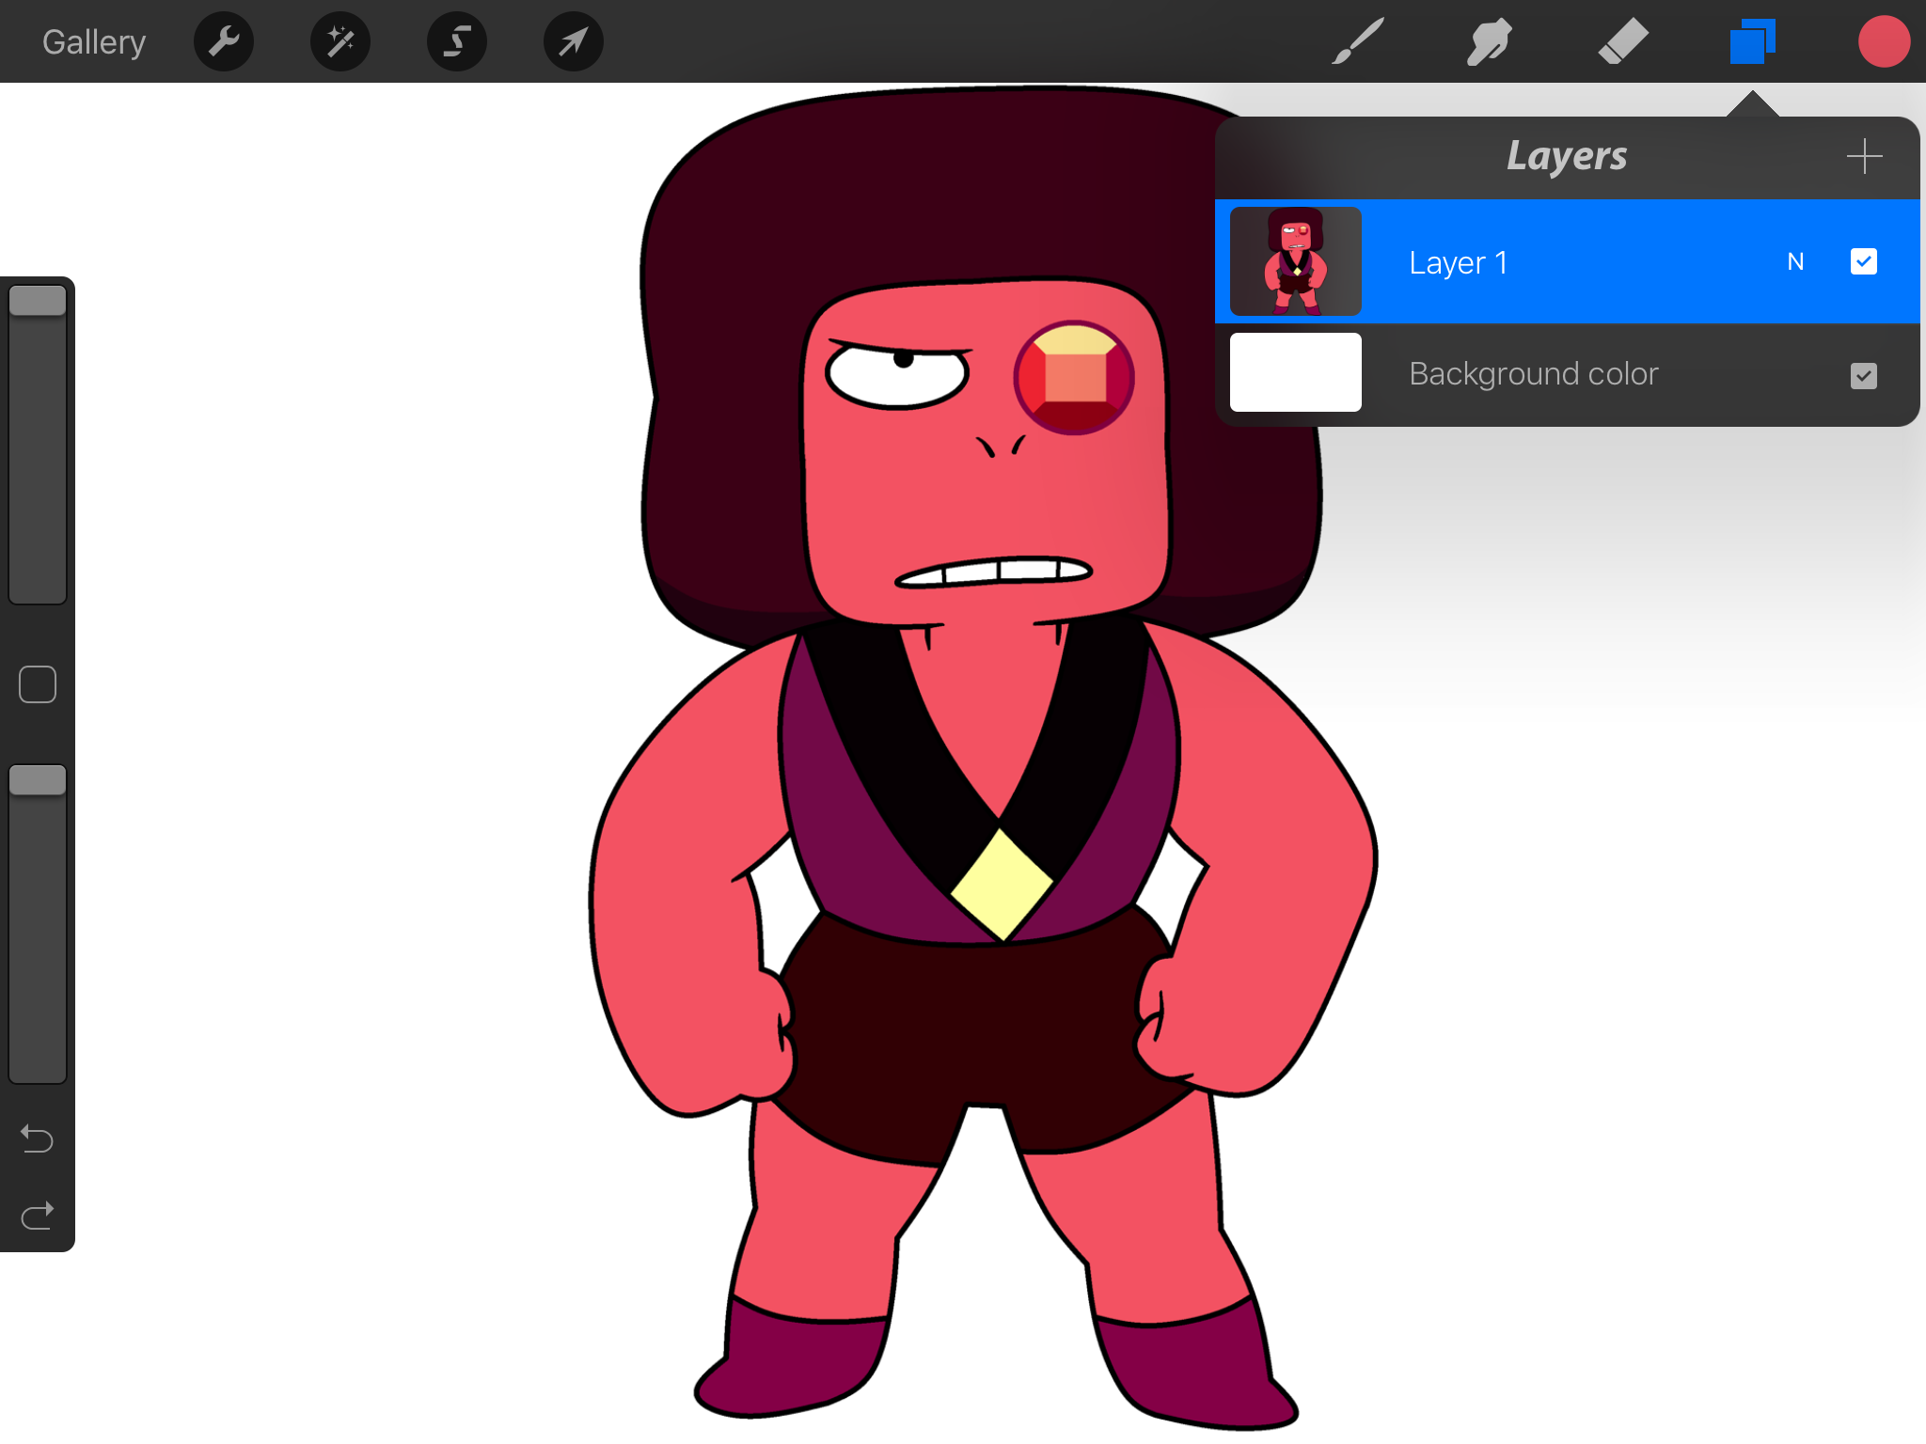Tap the plus to add a new layer
The image size is (1926, 1444).
[1864, 156]
